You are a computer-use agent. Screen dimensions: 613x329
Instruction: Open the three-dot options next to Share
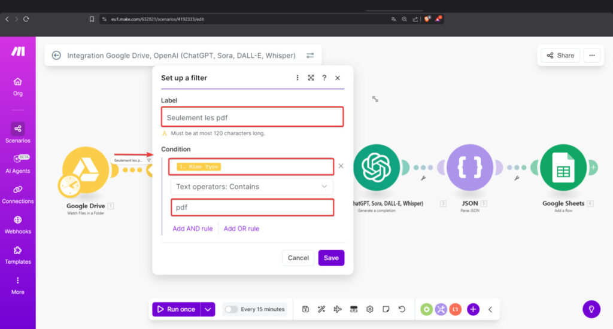[592, 56]
